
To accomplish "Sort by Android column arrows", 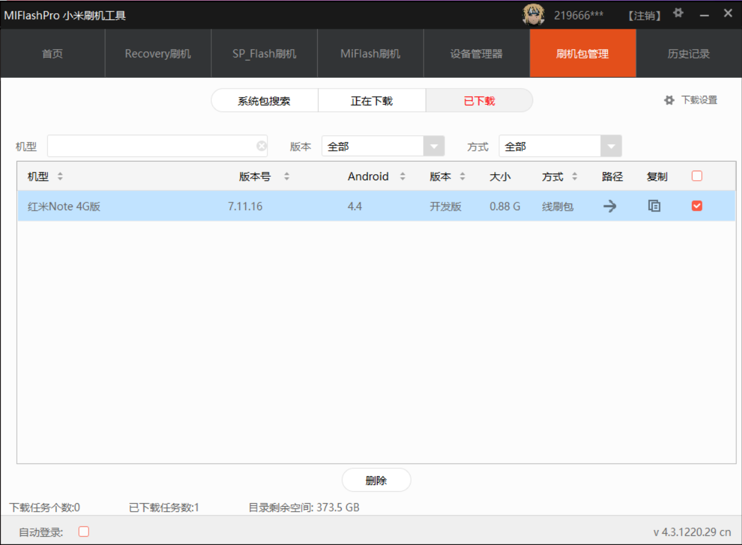I will (403, 177).
